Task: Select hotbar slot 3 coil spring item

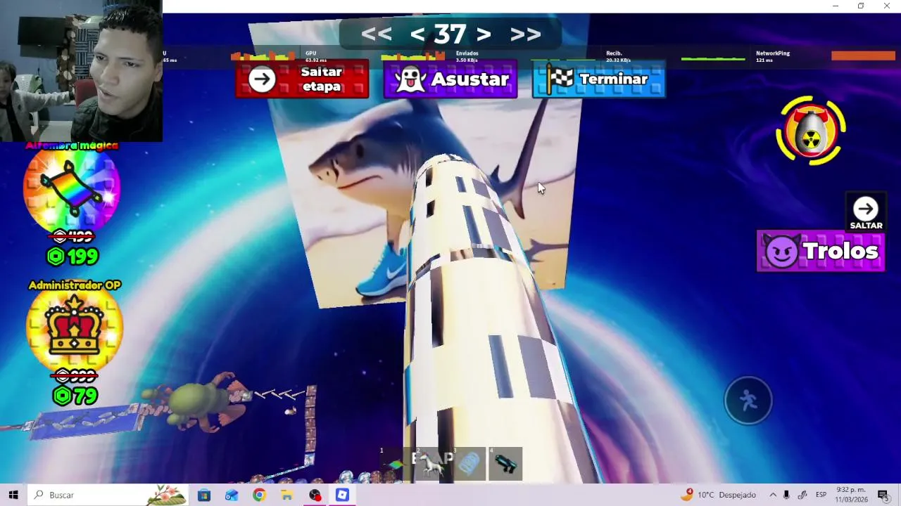Action: coord(468,463)
